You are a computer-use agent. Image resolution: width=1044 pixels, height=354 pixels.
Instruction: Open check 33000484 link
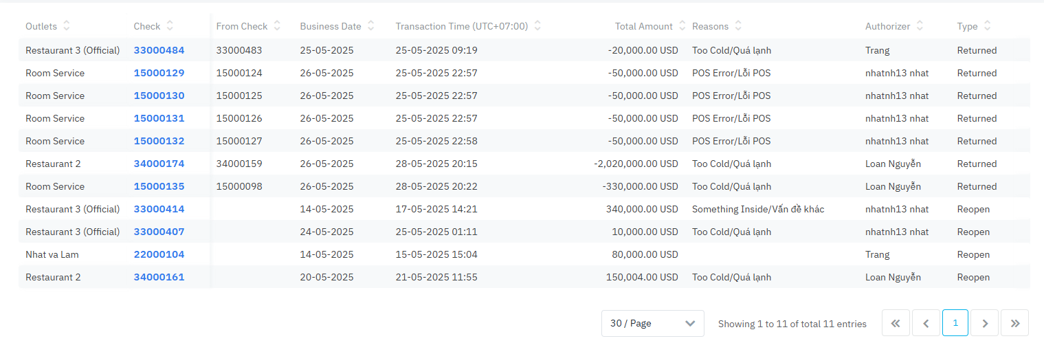[159, 50]
